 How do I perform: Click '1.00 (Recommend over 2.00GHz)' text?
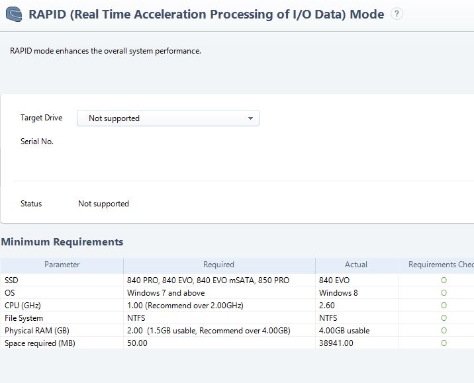tap(185, 306)
